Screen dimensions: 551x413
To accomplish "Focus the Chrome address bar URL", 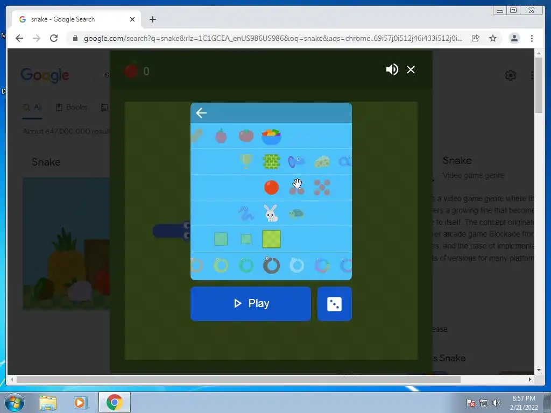I will point(273,38).
